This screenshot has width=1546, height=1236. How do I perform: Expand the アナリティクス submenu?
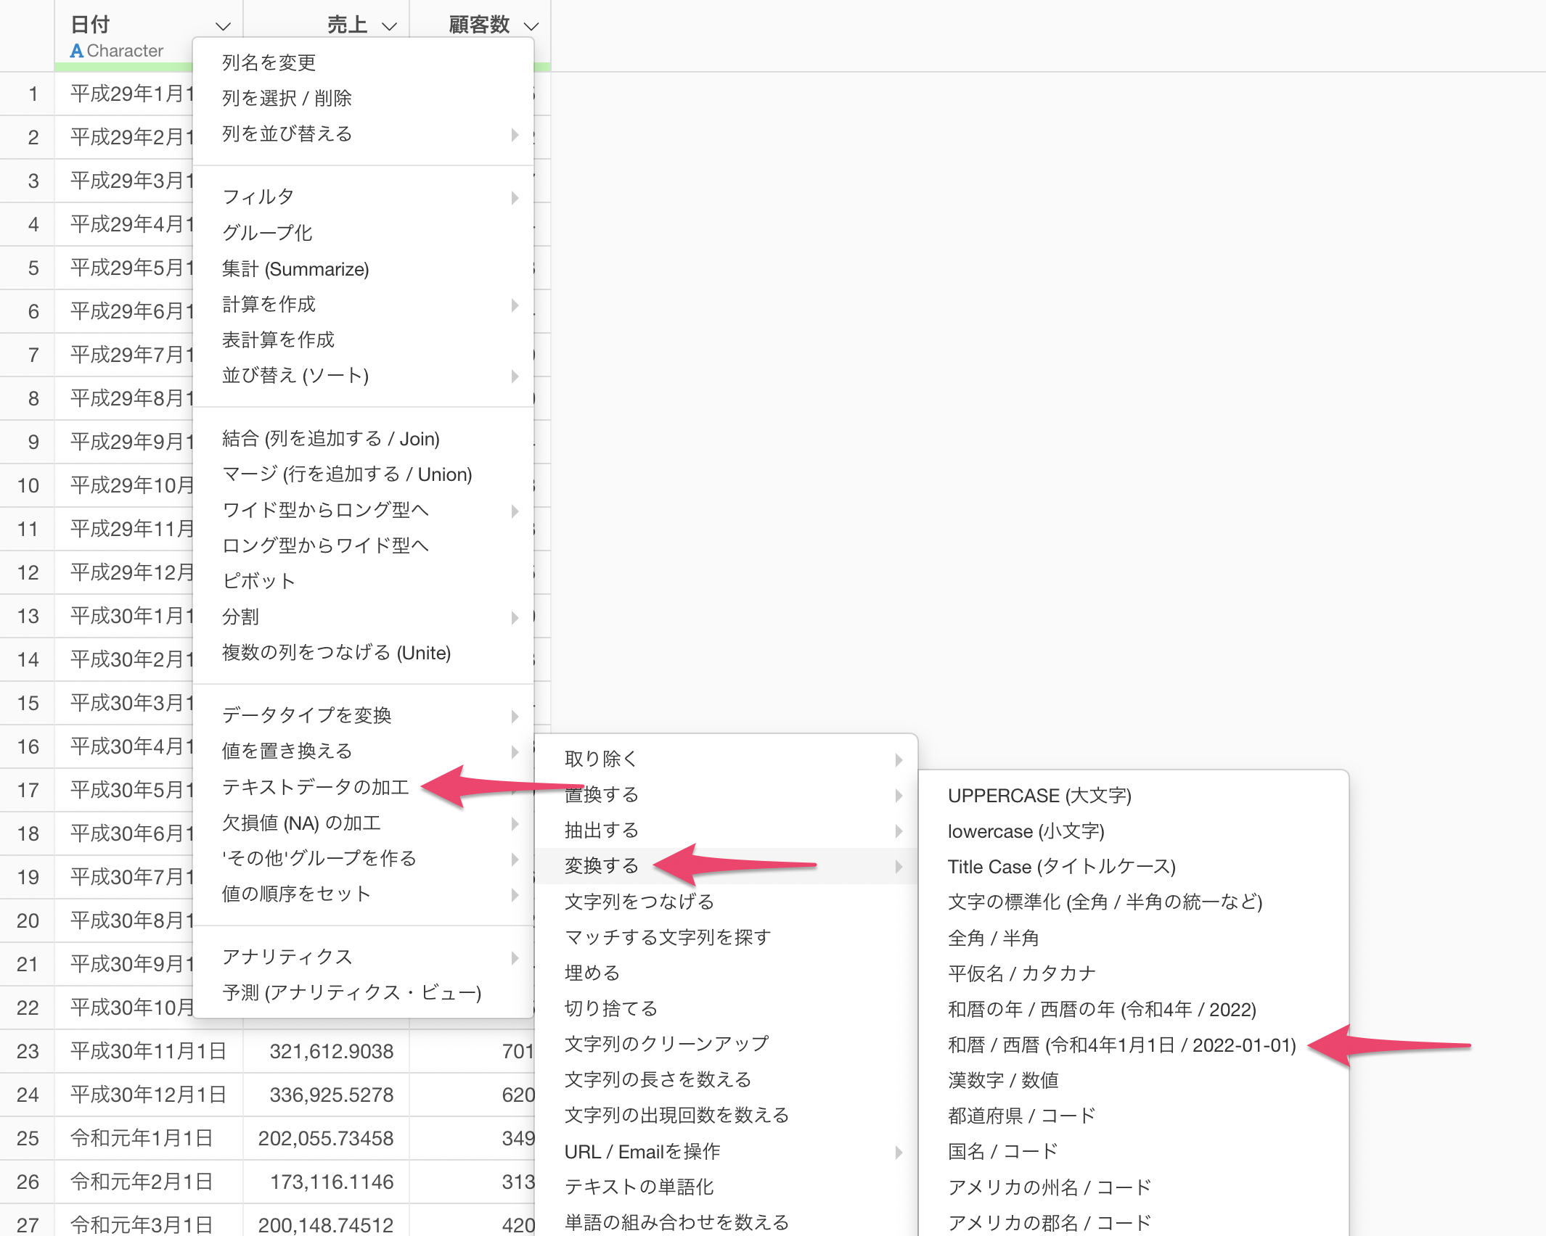[x=363, y=957]
